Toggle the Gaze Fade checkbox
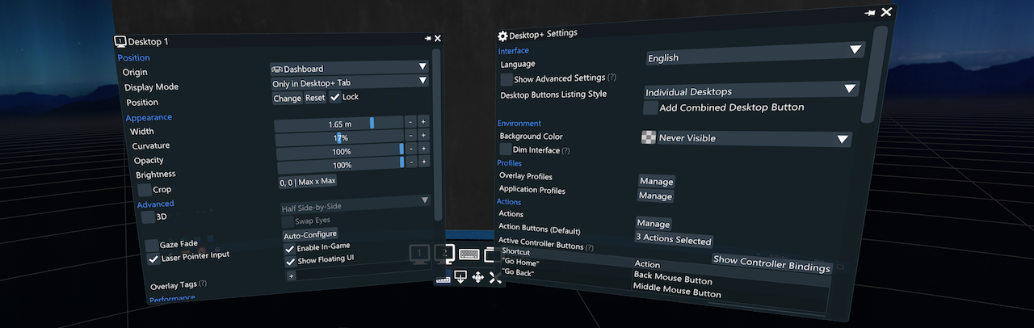The image size is (1034, 328). click(152, 244)
